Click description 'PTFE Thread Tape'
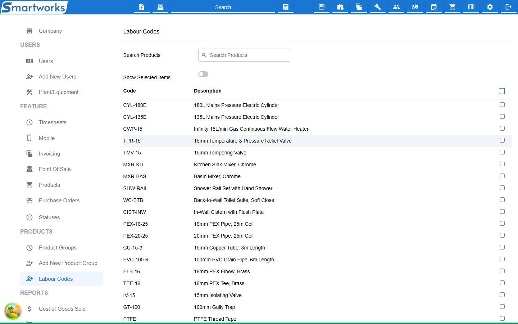Screen dimensions: 518x324 [x=215, y=319]
